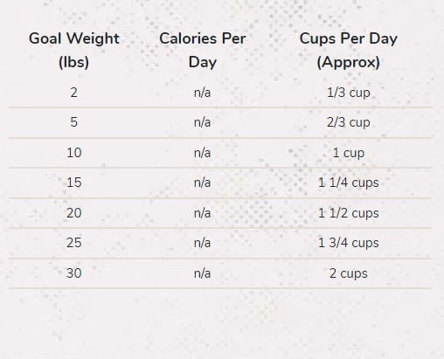Select the goal weight 10 cell
The width and height of the screenshot is (444, 359).
74,153
